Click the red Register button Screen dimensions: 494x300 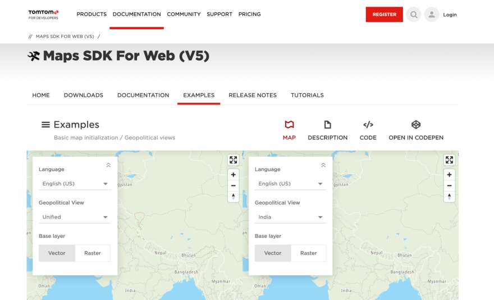pyautogui.click(x=385, y=15)
